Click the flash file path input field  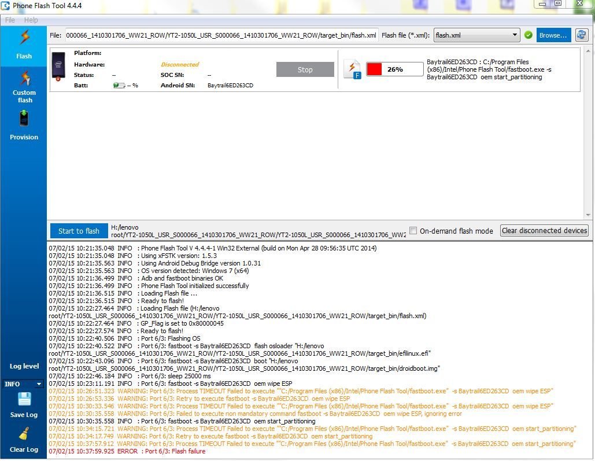pos(221,35)
